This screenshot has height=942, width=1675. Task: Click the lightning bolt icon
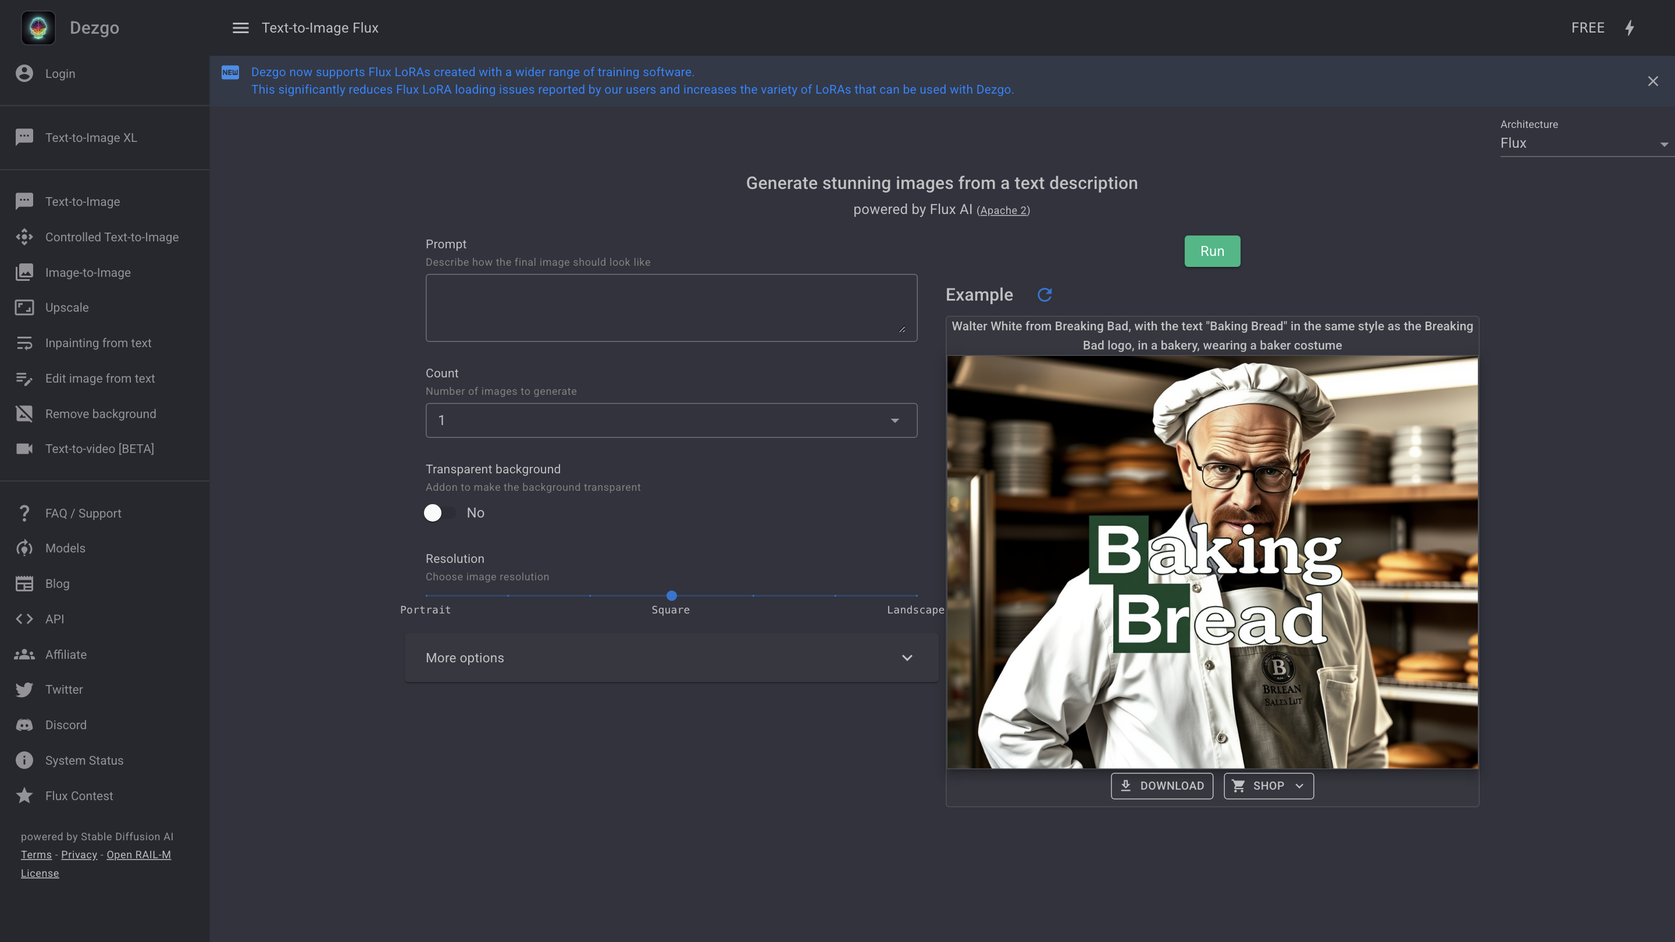coord(1630,28)
